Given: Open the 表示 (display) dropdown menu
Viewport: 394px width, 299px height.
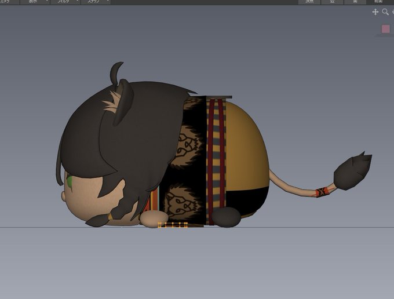Looking at the screenshot, I should point(35,2).
